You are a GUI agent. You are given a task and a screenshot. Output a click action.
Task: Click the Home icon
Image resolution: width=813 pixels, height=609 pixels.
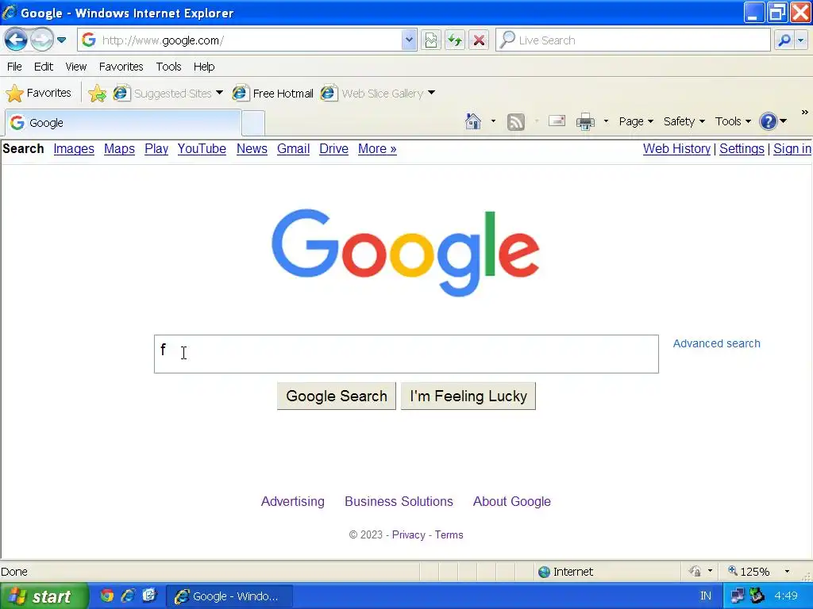pyautogui.click(x=473, y=121)
